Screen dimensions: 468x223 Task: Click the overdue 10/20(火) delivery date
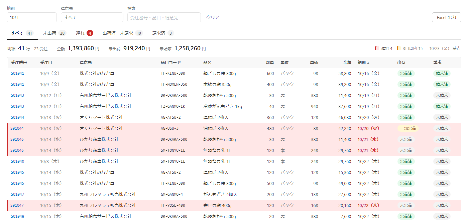tap(368, 128)
